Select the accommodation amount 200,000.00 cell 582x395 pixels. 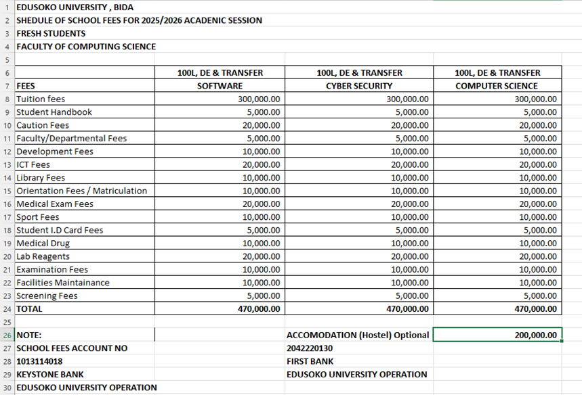(497, 335)
